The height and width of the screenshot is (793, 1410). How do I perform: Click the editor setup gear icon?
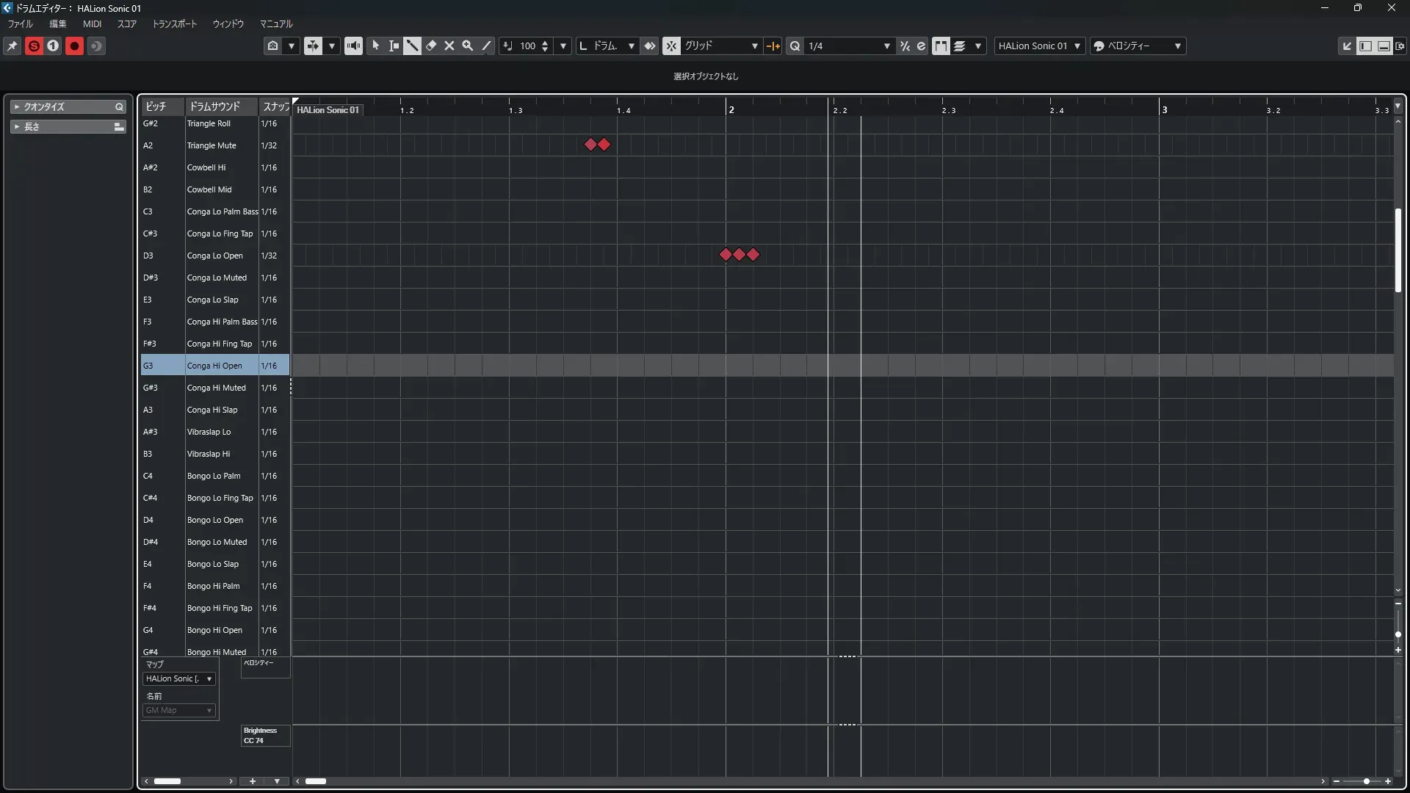pyautogui.click(x=1400, y=46)
